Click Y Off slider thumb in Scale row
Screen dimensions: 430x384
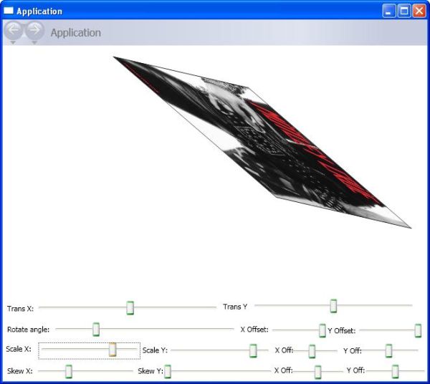388,350
